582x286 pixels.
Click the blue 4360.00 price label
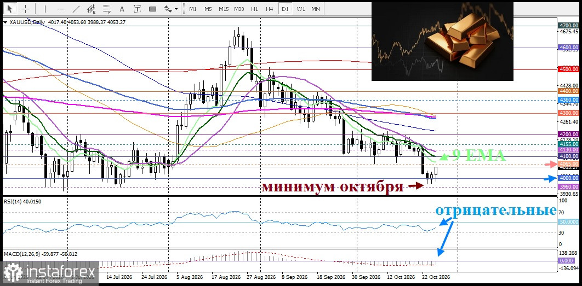click(x=568, y=100)
